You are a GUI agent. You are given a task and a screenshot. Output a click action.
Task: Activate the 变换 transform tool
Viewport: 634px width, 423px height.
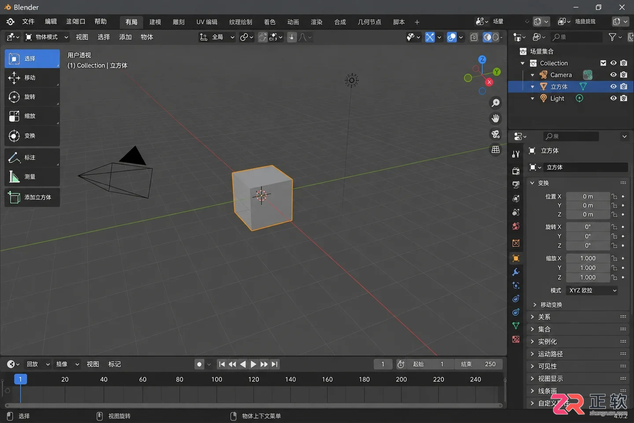click(x=32, y=136)
